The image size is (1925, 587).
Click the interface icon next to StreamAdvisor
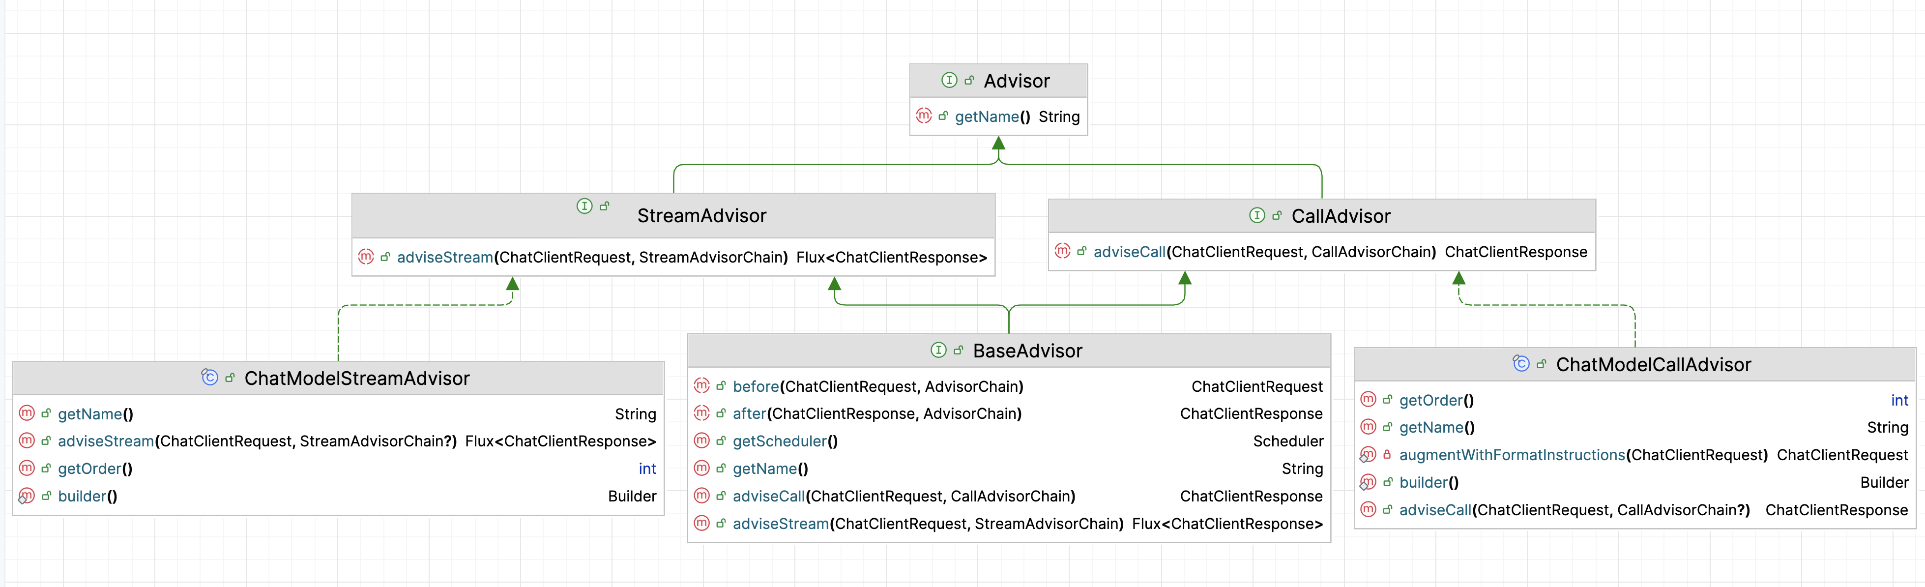pyautogui.click(x=584, y=205)
